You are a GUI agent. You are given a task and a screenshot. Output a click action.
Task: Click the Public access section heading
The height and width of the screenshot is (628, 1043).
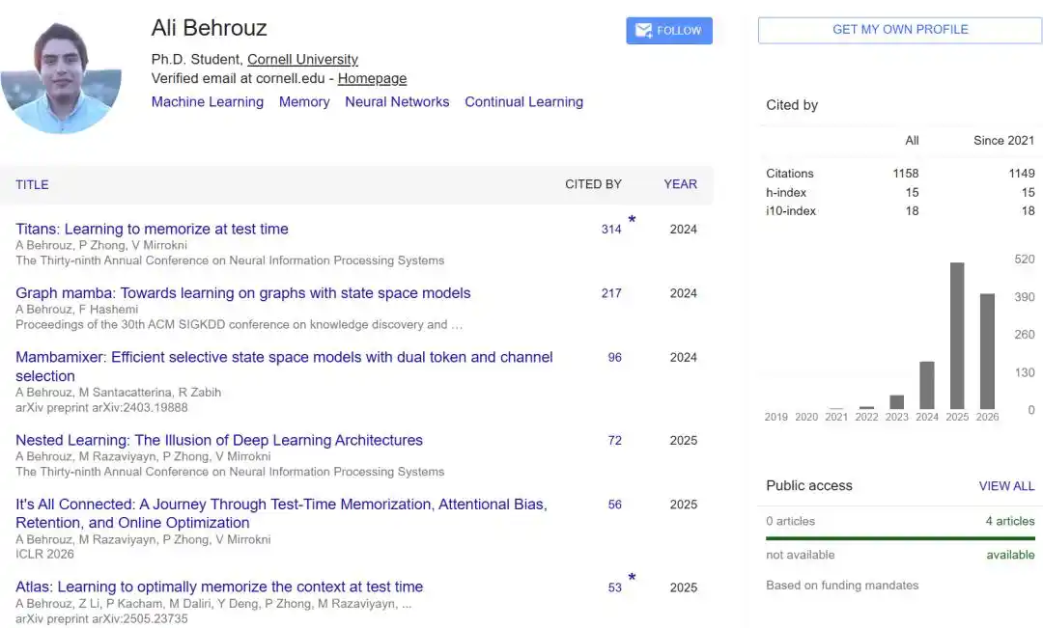[x=809, y=486]
